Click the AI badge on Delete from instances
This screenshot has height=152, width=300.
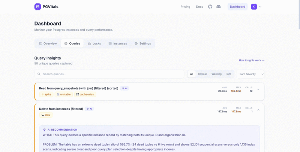point(89,109)
